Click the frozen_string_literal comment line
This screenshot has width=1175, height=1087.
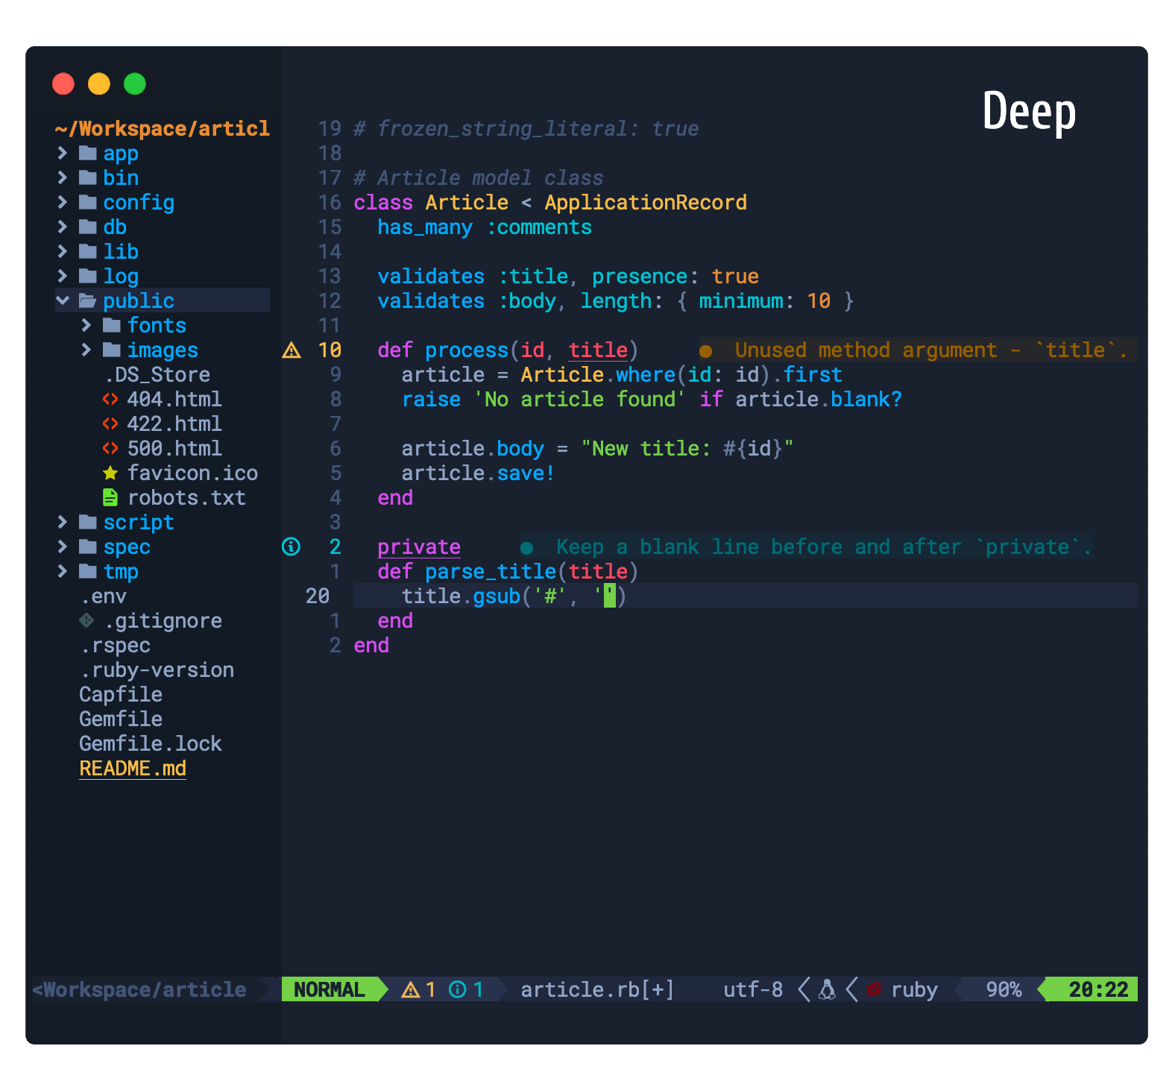[x=526, y=128]
